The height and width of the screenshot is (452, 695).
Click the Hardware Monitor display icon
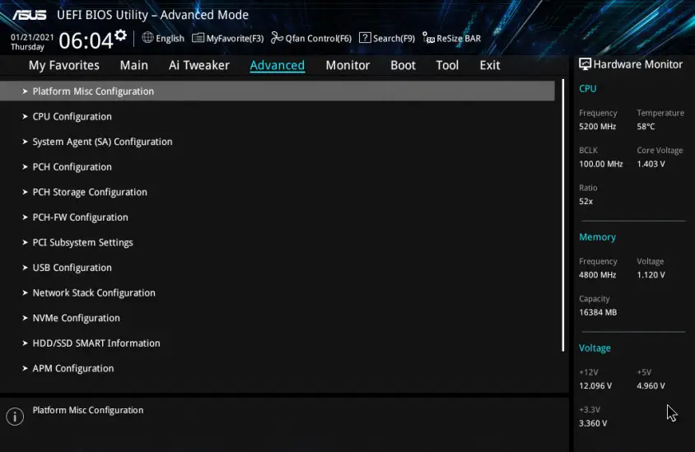tap(585, 64)
